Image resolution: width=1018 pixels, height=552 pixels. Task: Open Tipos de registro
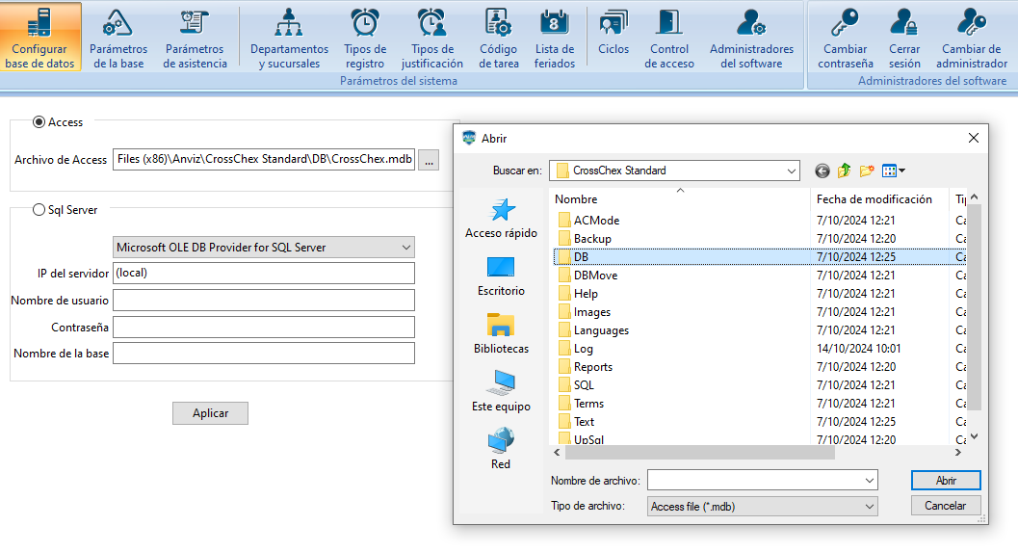coord(365,37)
